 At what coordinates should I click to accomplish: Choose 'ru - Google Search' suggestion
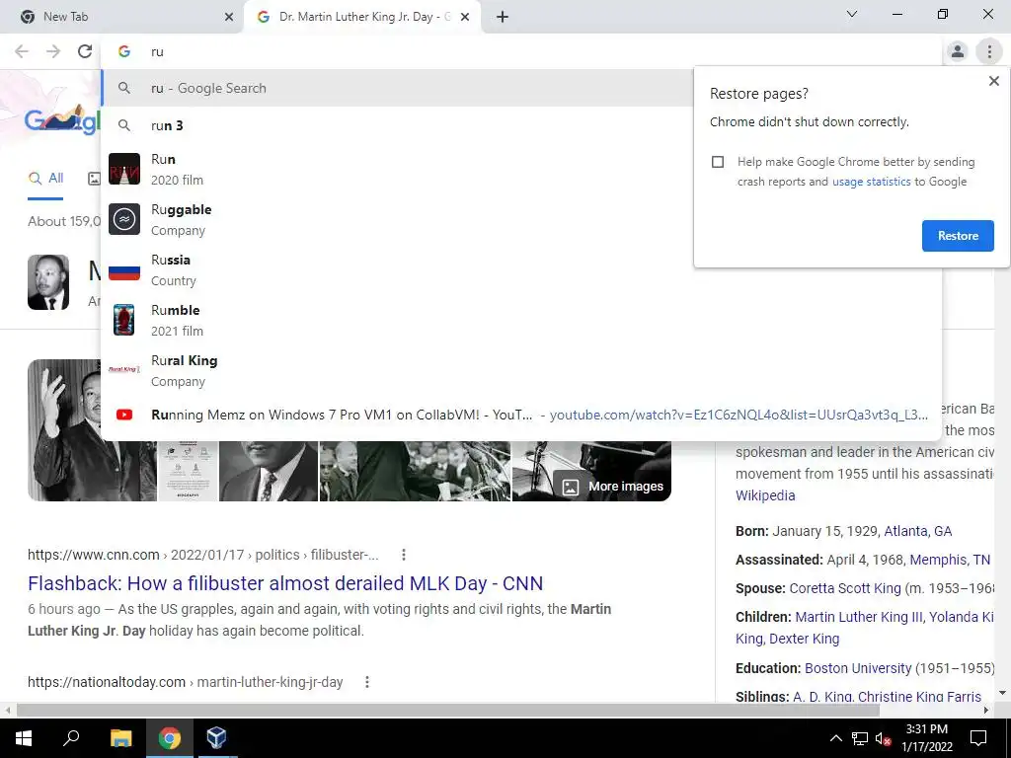(x=397, y=88)
